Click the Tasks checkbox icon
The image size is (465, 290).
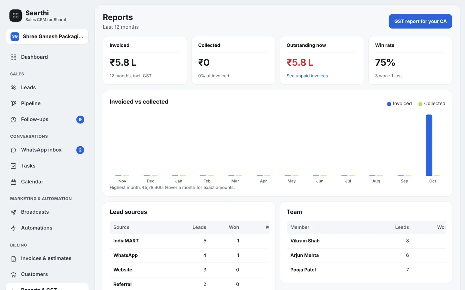tap(13, 166)
